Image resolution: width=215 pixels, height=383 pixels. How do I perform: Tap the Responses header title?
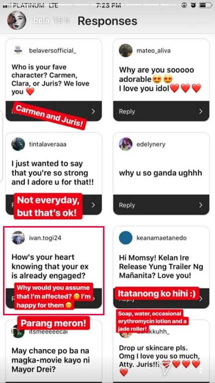(x=107, y=21)
